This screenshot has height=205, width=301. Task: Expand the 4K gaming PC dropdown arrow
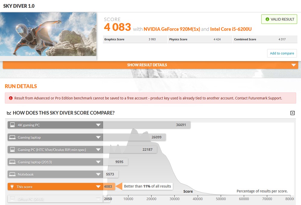coord(98,125)
